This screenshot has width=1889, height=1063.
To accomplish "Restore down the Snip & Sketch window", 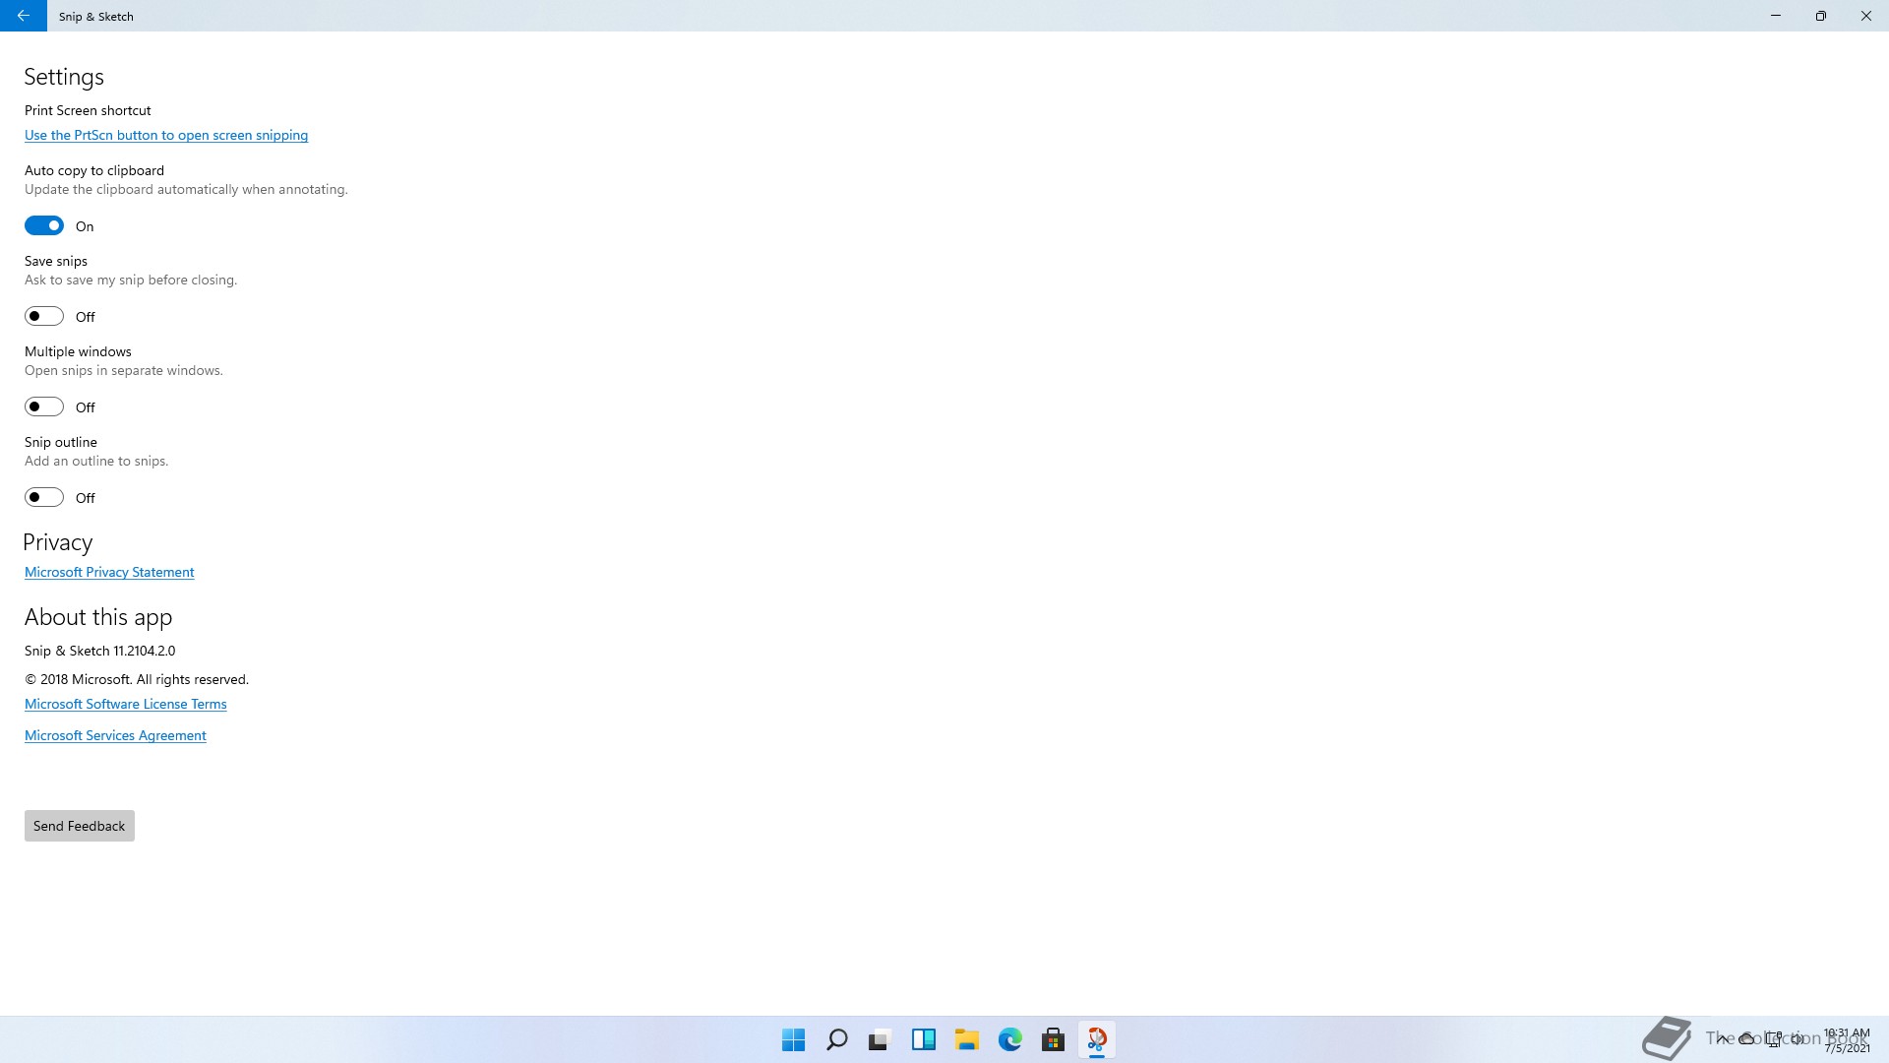I will point(1821,16).
